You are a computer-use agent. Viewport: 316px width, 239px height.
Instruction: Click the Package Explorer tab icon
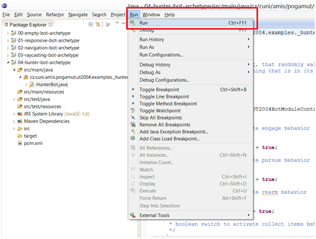6,25
